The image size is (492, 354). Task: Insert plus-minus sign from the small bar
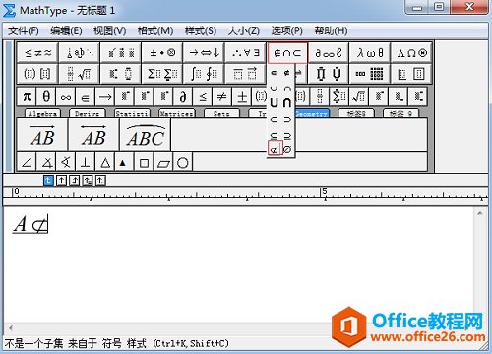coord(242,96)
